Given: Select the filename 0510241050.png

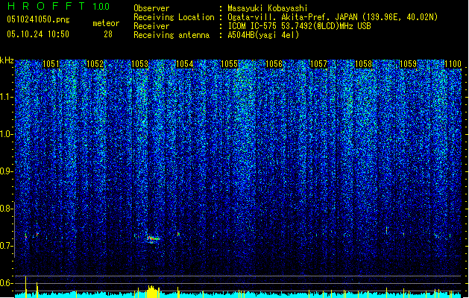Looking at the screenshot, I should point(38,19).
